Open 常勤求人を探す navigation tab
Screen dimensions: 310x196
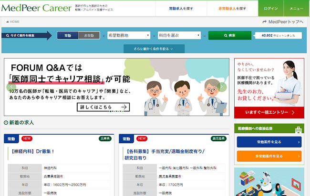point(181,9)
